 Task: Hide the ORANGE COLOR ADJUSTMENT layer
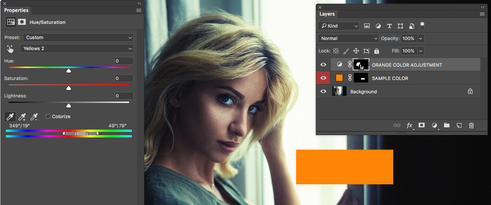tap(324, 65)
